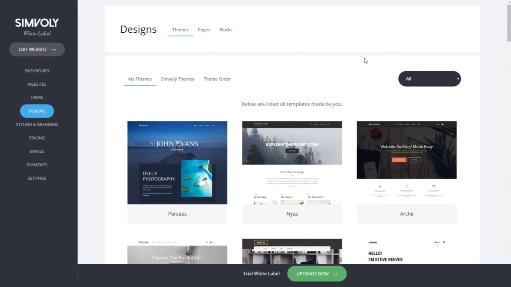Open Styling & Branding settings
Viewport: 511px width, 287px height.
(x=37, y=124)
